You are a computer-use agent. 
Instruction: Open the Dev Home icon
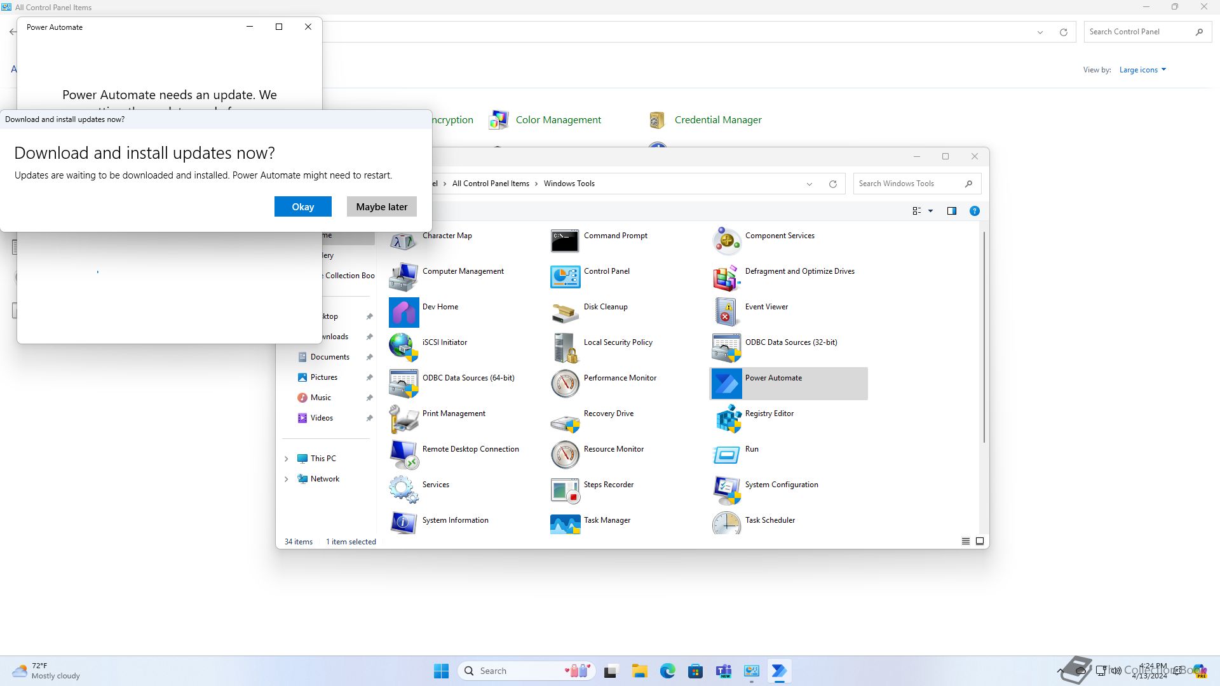tap(403, 313)
